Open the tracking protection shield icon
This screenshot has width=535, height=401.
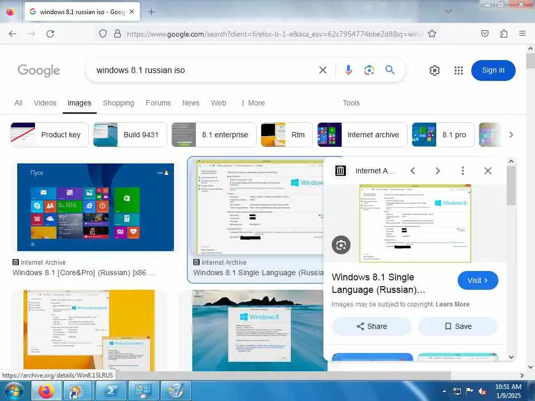103,33
